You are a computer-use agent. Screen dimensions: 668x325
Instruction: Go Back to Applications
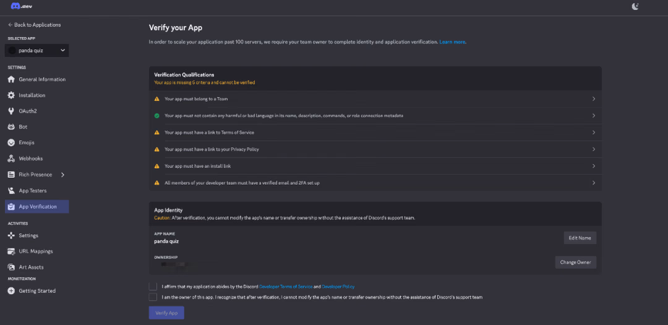pyautogui.click(x=34, y=25)
